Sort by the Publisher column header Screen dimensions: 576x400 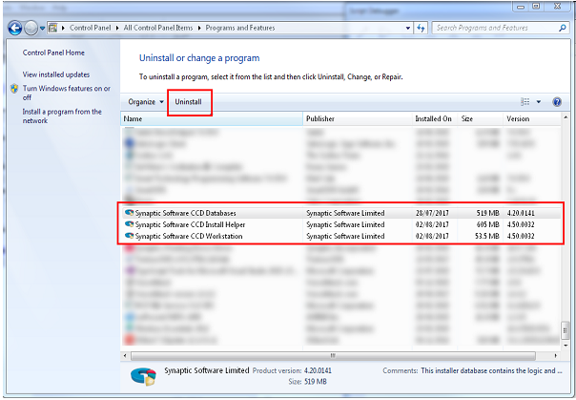[x=359, y=118]
